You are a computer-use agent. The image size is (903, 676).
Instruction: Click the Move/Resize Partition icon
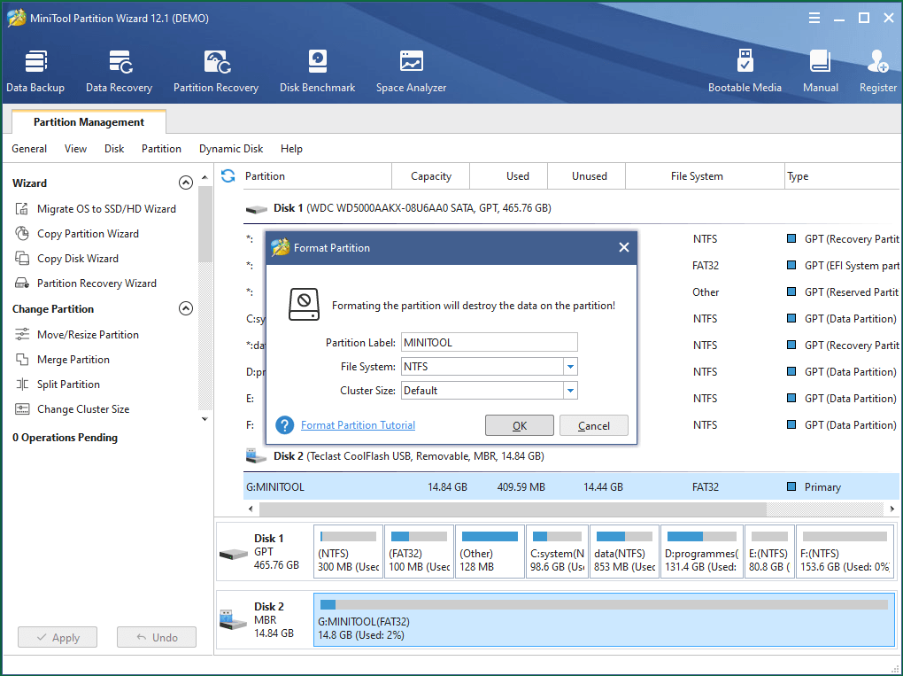(22, 334)
